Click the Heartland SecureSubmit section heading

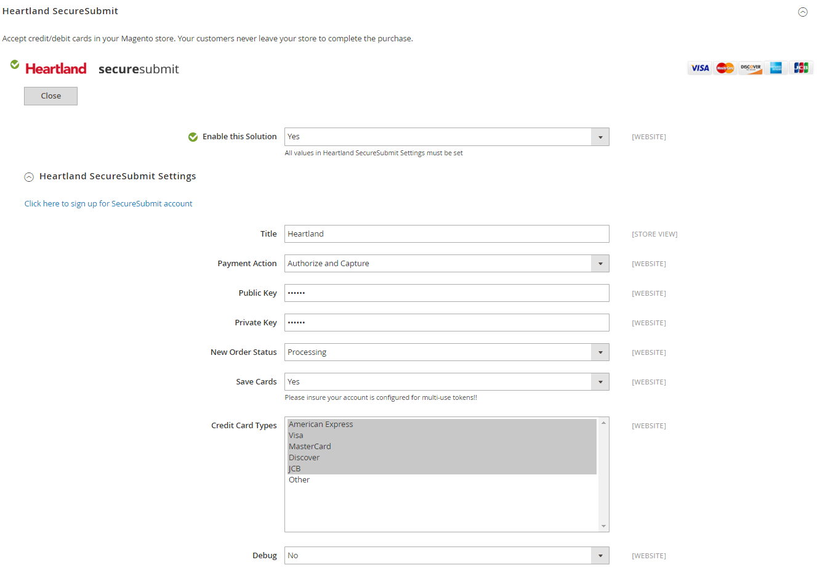click(x=60, y=11)
